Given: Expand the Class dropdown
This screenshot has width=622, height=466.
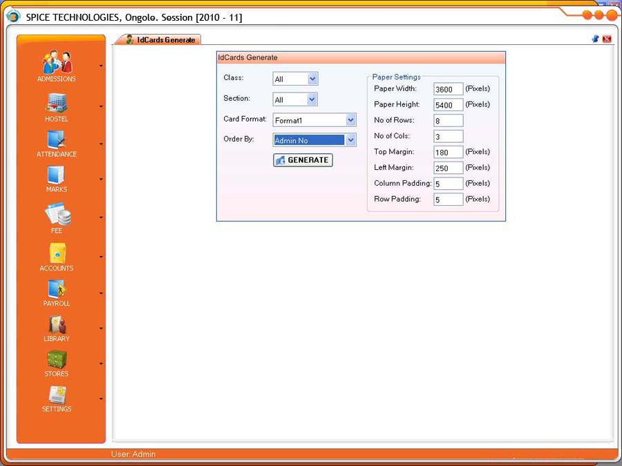Looking at the screenshot, I should [312, 79].
